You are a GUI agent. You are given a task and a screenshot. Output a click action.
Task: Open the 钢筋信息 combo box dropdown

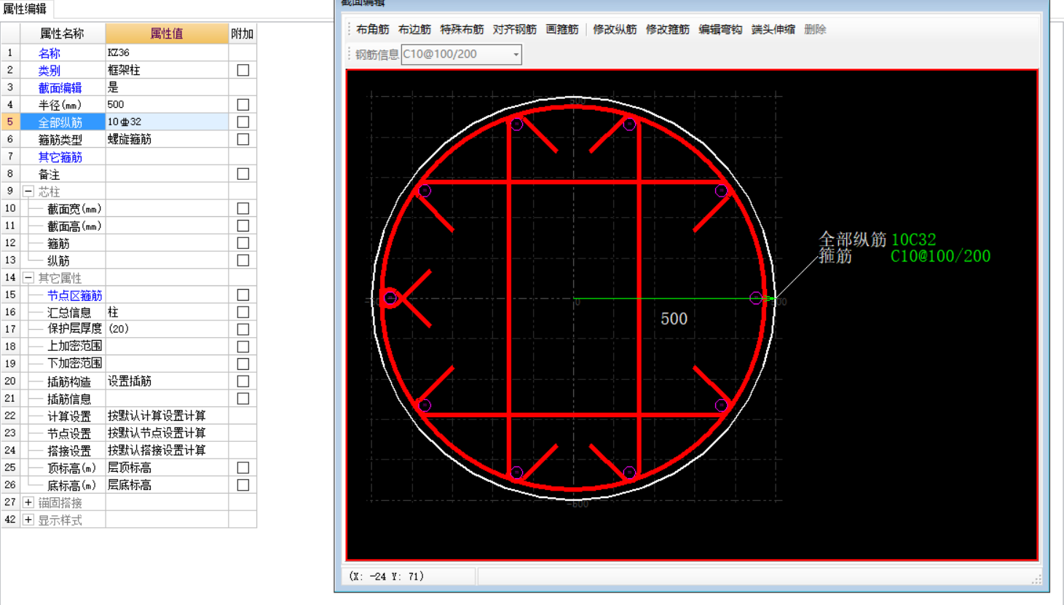click(516, 55)
